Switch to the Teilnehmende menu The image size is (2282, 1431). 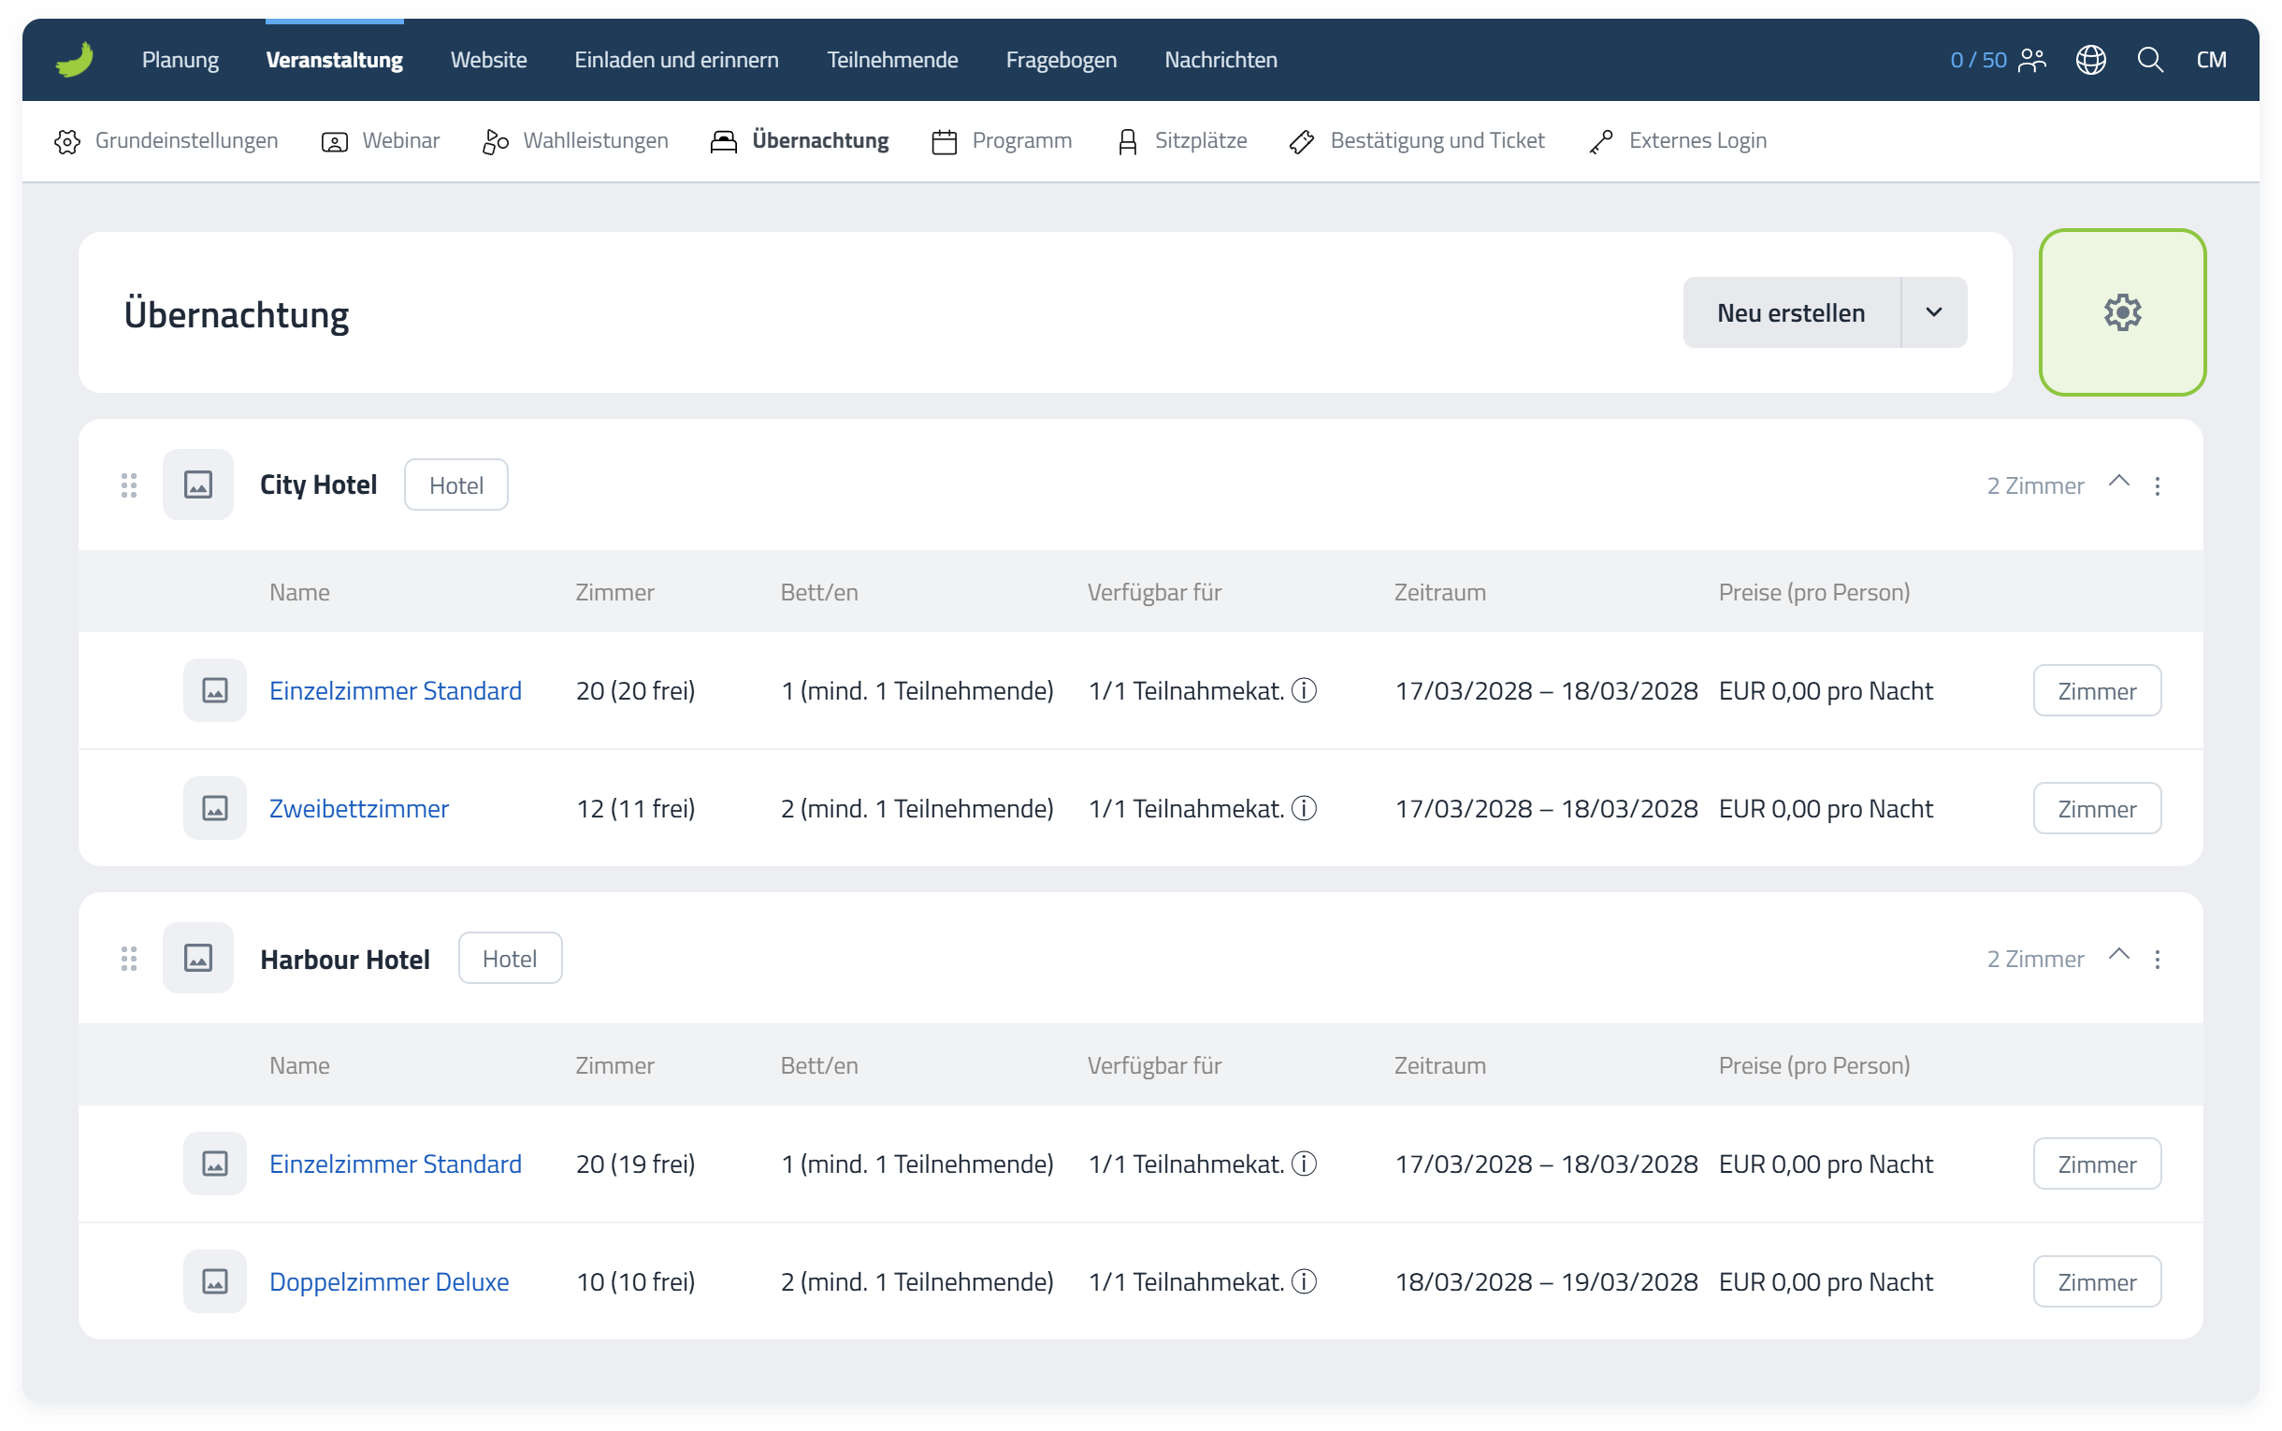(892, 60)
